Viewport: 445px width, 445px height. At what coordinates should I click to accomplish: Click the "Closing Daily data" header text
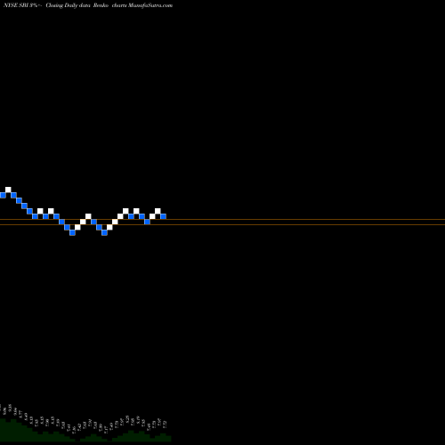(x=68, y=5)
